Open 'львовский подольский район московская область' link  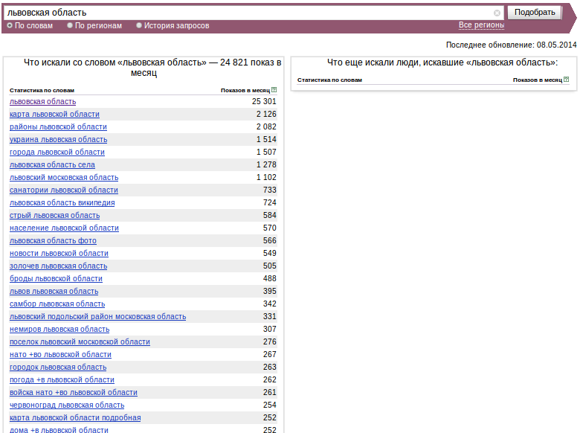pos(98,317)
